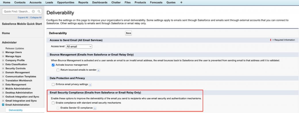Open the Forecasts tab

[x=156, y=3]
